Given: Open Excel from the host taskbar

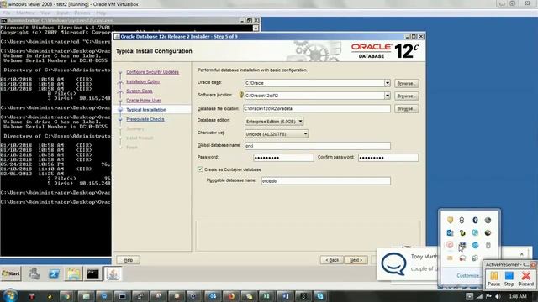Looking at the screenshot, I should [x=266, y=296].
